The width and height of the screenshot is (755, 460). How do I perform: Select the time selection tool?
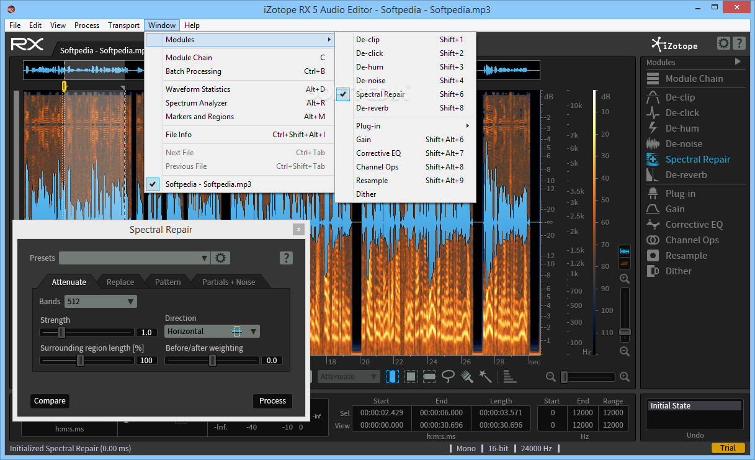tap(393, 376)
